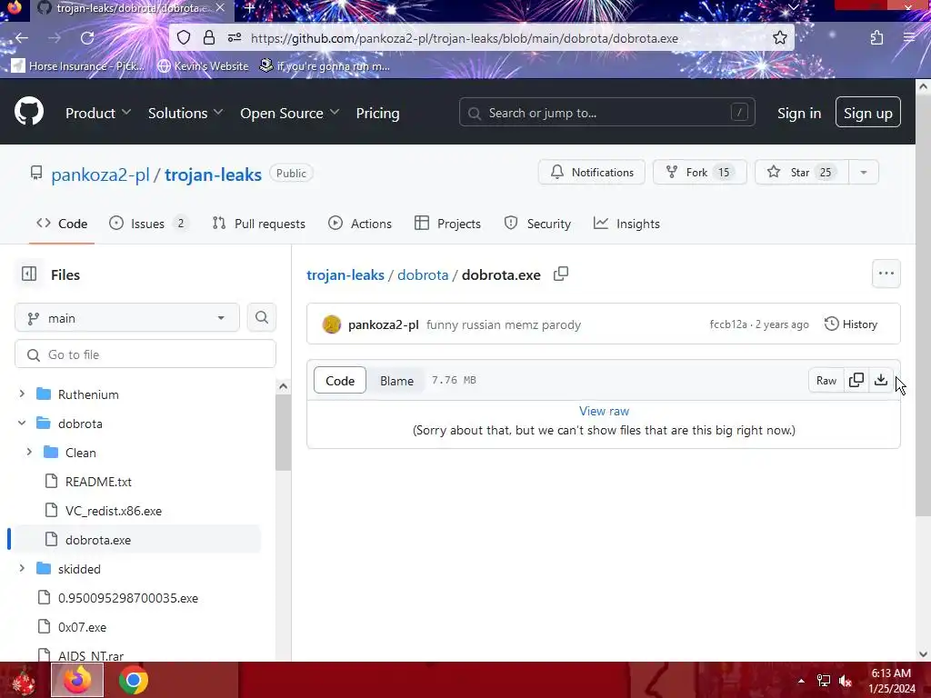Image resolution: width=931 pixels, height=698 pixels.
Task: Open the Insights tab
Action: click(x=627, y=224)
